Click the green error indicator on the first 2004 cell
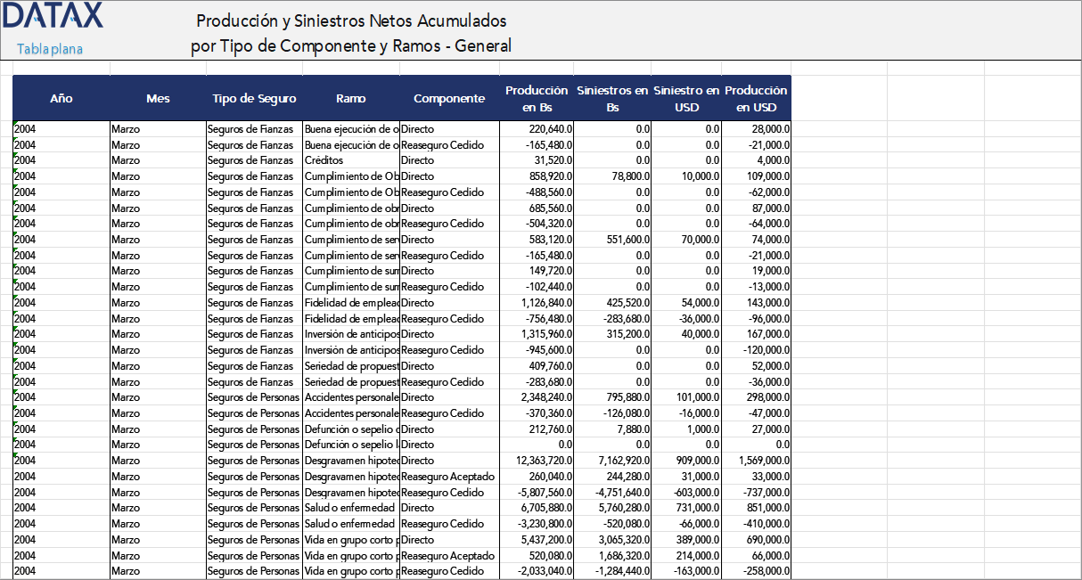This screenshot has width=1082, height=580. pyautogui.click(x=14, y=124)
